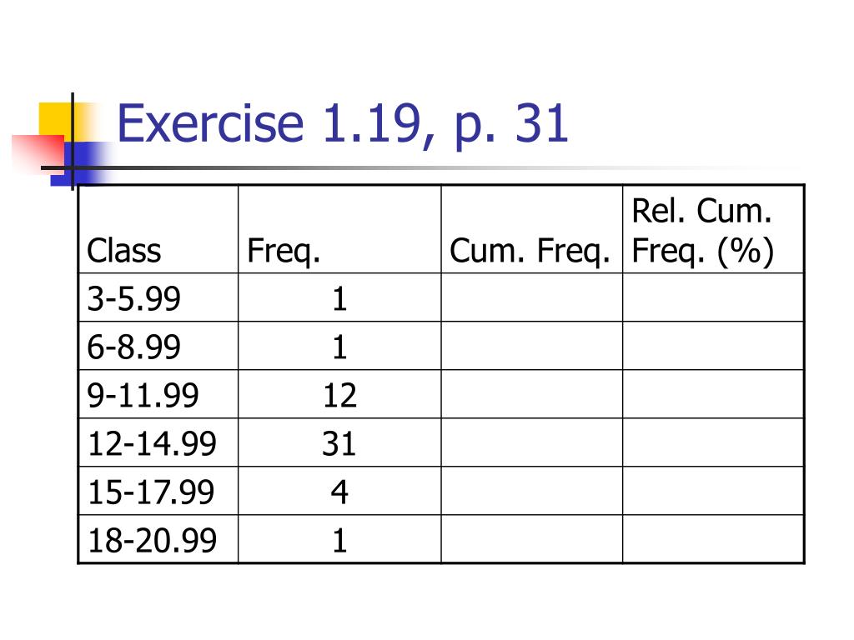Select the 'Cum. Freq.' header cell
Image resolution: width=854 pixels, height=640 pixels.
click(x=531, y=229)
